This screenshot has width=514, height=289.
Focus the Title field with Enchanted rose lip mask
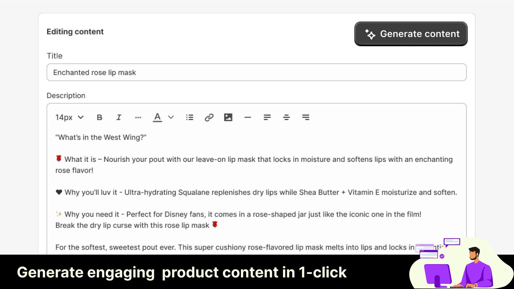point(256,73)
